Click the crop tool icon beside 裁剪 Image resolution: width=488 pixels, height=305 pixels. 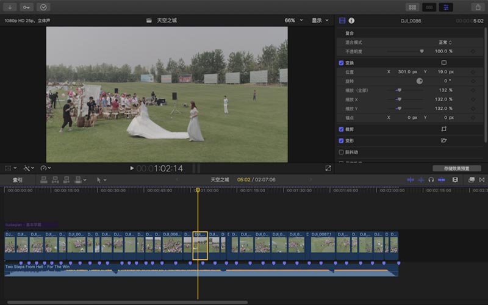pos(443,129)
